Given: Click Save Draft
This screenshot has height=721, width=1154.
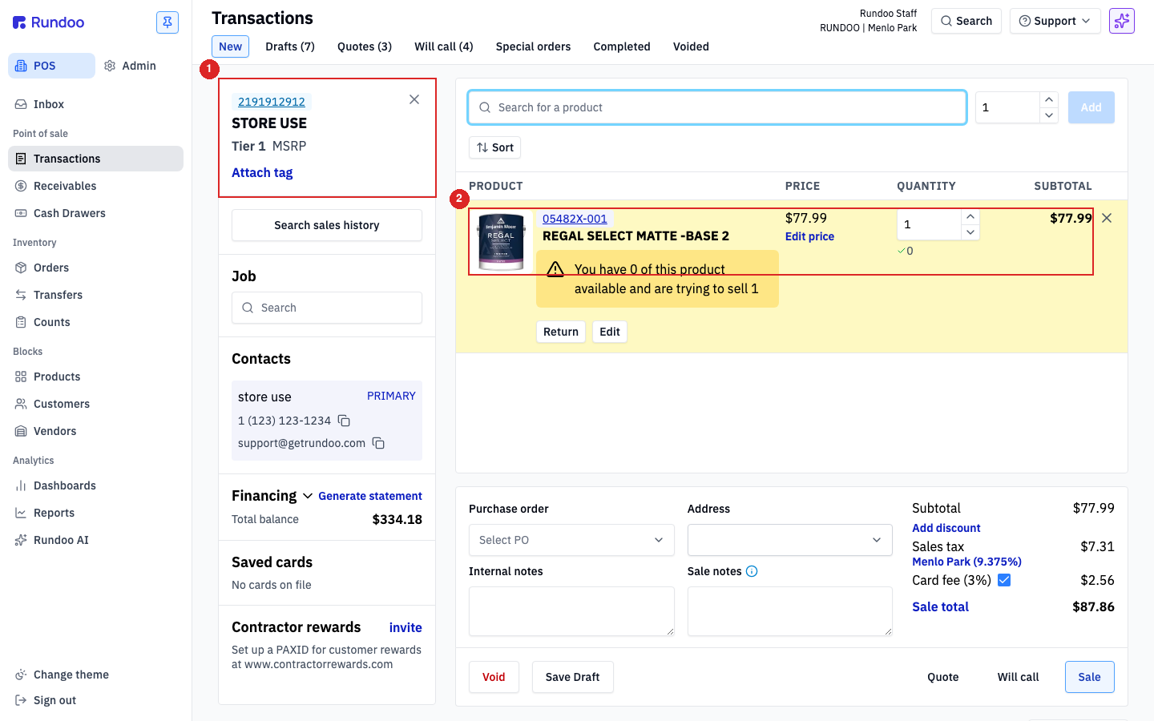Looking at the screenshot, I should pos(572,677).
